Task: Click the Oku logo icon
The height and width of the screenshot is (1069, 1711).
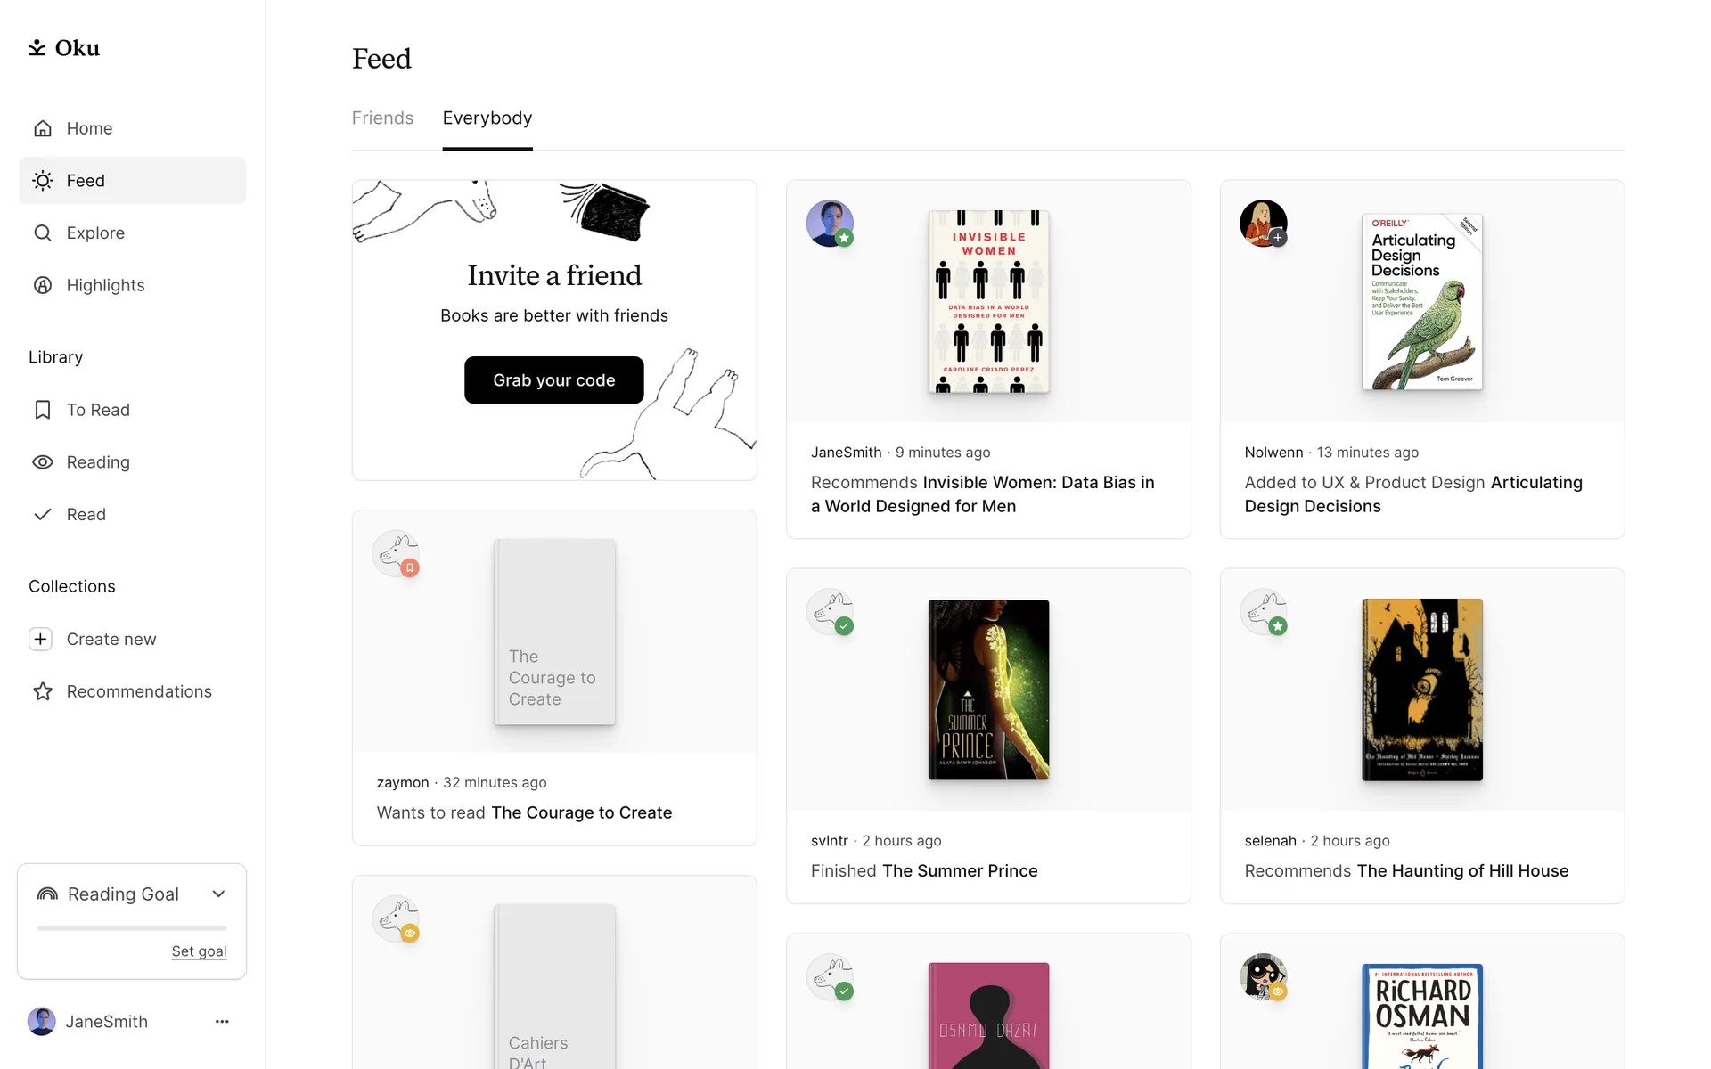Action: (x=37, y=47)
